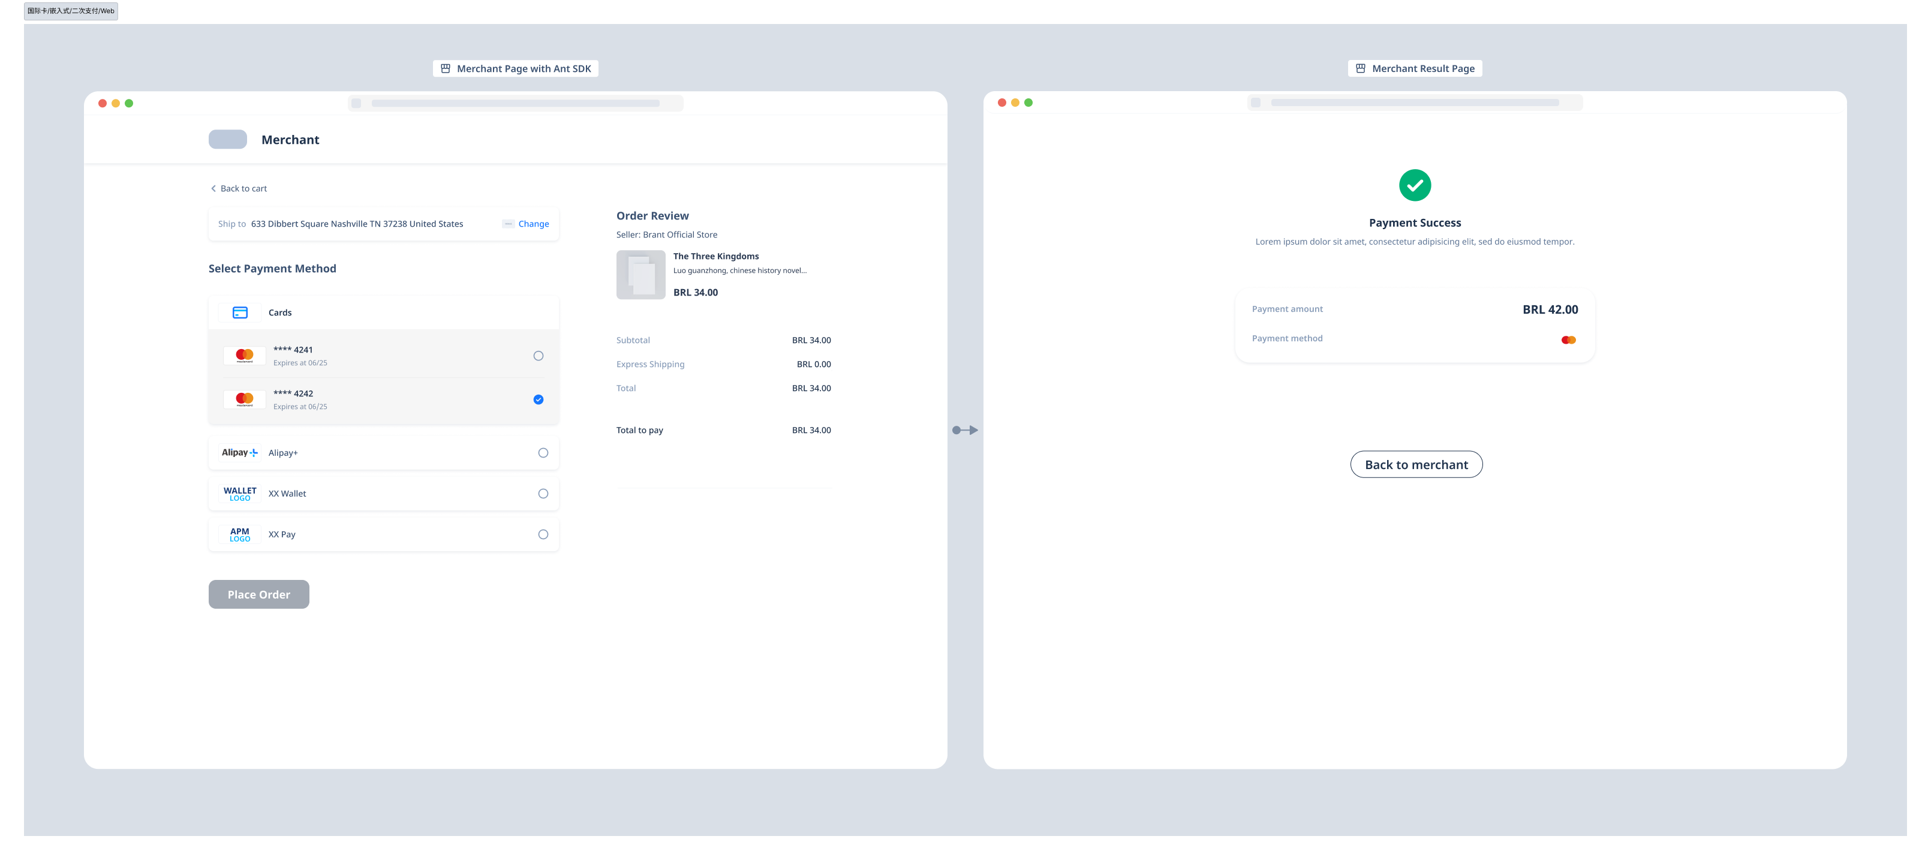The height and width of the screenshot is (860, 1931).
Task: Click the merchant logo placeholder
Action: [228, 140]
